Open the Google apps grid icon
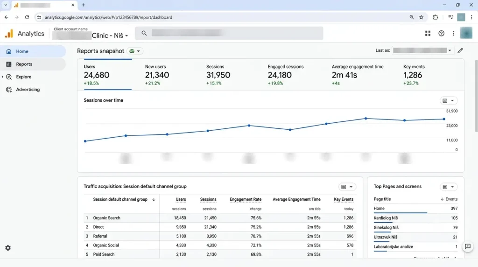This screenshot has height=267, width=478. pyautogui.click(x=428, y=34)
